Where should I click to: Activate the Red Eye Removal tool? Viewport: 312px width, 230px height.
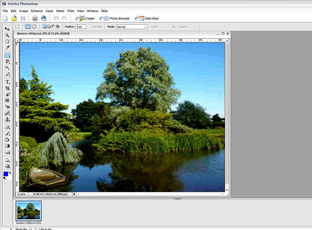click(7, 107)
